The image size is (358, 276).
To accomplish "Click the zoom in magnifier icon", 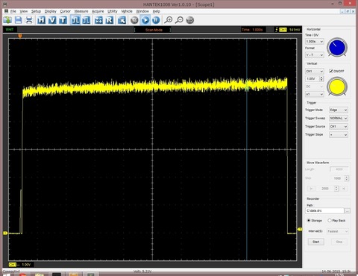I will click(x=169, y=20).
